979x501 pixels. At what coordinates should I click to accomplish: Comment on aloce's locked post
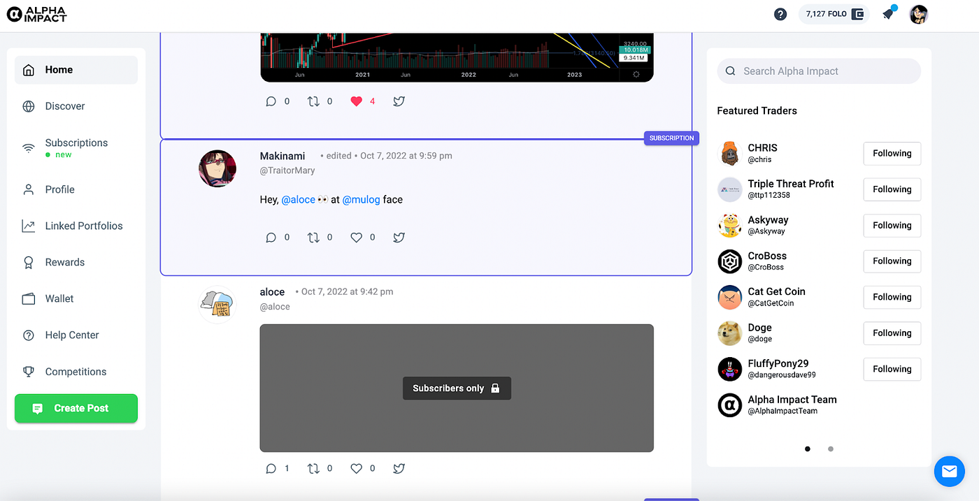[271, 469]
